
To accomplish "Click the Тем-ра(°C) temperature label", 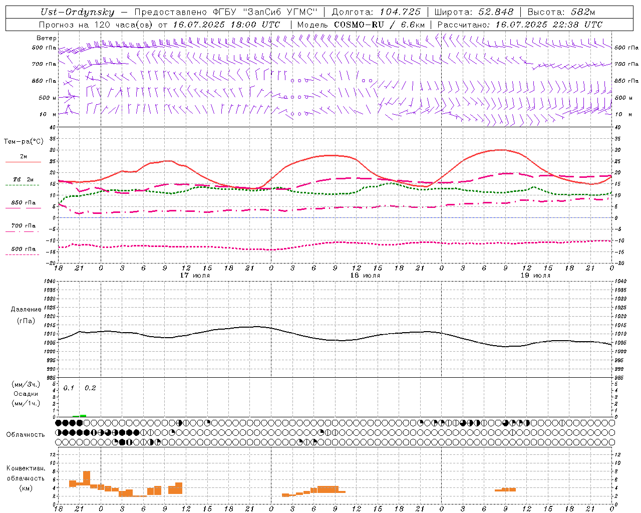I will [24, 142].
